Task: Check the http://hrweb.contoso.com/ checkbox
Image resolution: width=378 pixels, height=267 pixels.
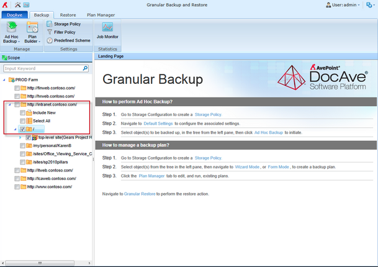Action: tap(17, 96)
